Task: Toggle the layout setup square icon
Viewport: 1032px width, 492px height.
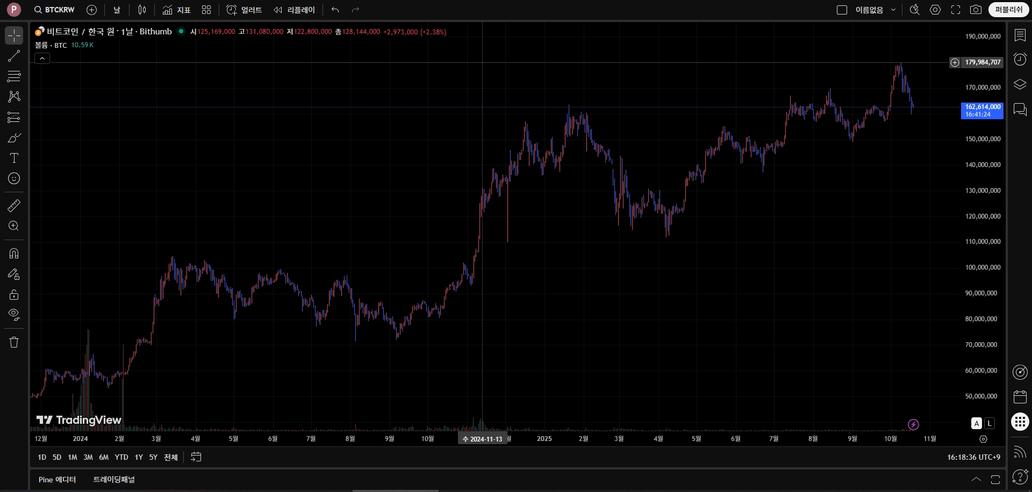Action: [x=842, y=10]
